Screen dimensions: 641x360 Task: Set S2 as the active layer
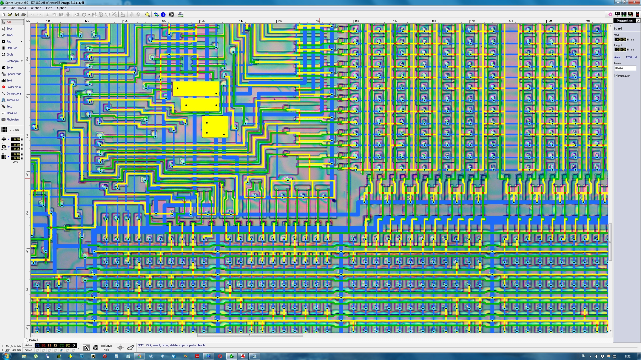pyautogui.click(x=68, y=350)
